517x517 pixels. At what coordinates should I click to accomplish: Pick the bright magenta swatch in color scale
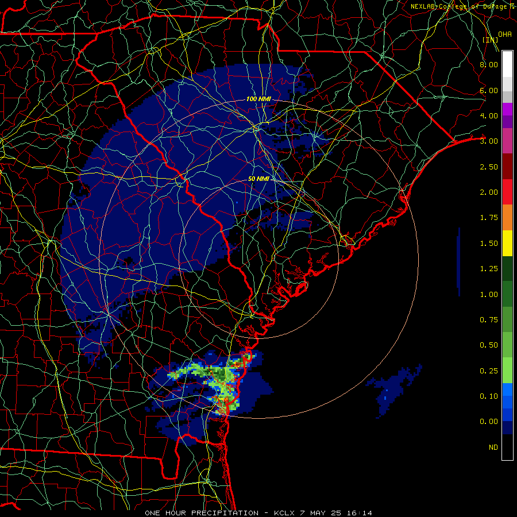(x=507, y=109)
